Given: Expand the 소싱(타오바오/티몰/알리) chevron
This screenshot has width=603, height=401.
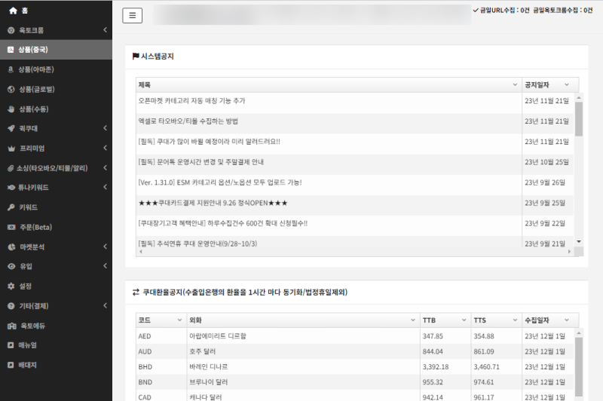Looking at the screenshot, I should [x=105, y=167].
